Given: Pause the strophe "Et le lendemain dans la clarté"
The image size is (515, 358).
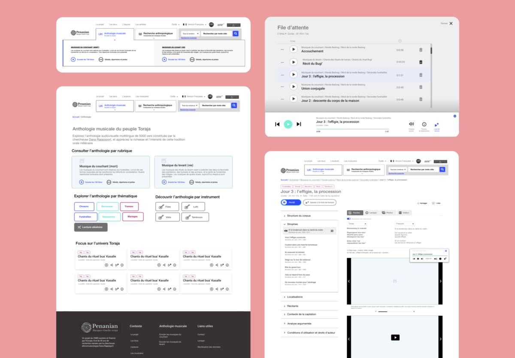Looking at the screenshot, I should click(x=332, y=231).
